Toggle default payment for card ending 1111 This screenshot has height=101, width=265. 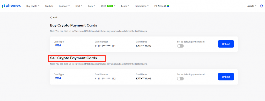point(180,46)
